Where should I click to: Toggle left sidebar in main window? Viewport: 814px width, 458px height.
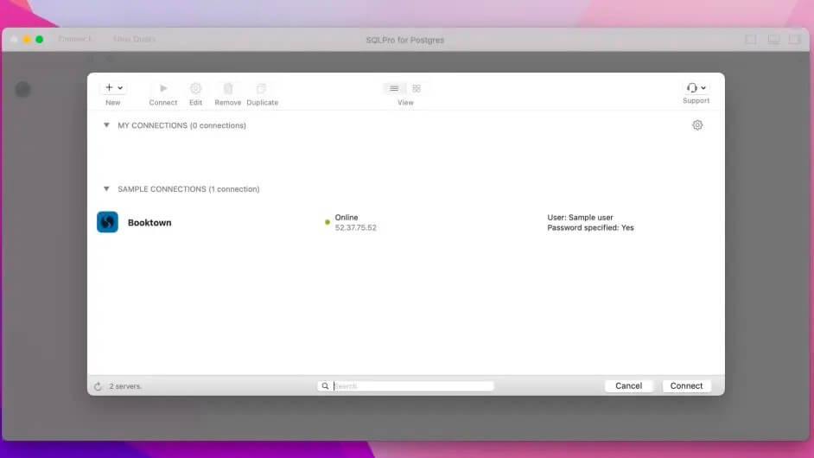(x=751, y=40)
